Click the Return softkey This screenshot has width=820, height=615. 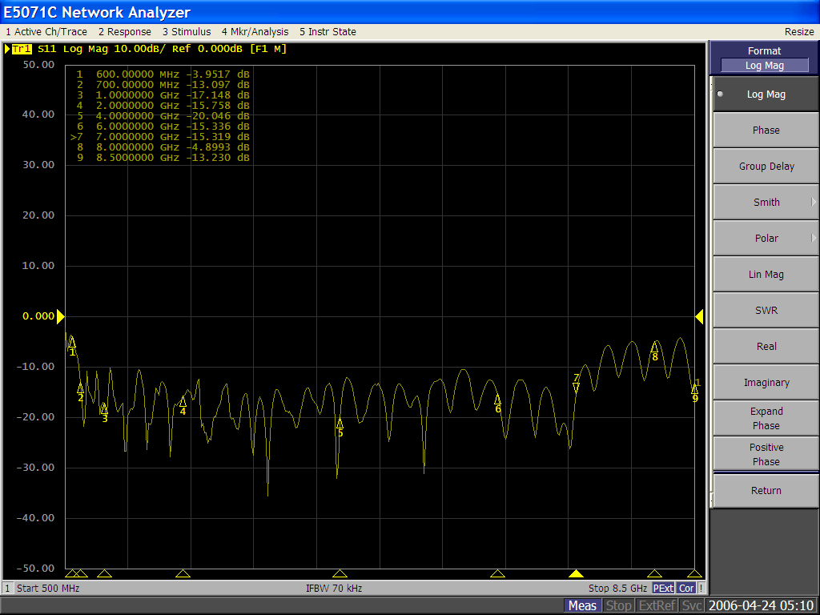[x=766, y=491]
